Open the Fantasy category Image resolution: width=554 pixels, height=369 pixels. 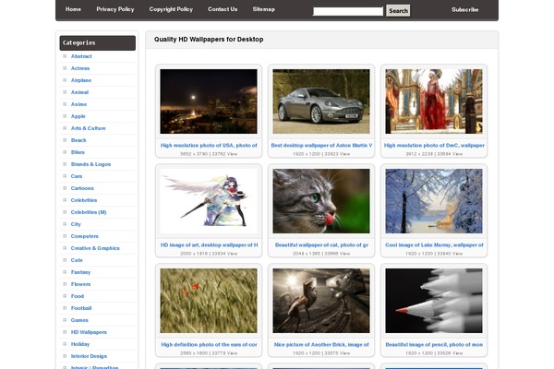coord(81,272)
